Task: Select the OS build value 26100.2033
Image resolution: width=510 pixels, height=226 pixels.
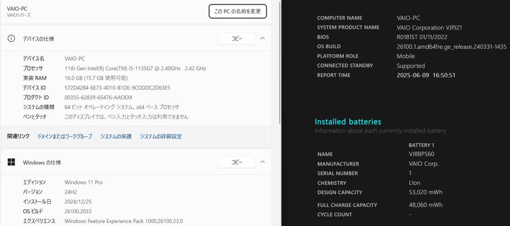Action: tap(78, 211)
